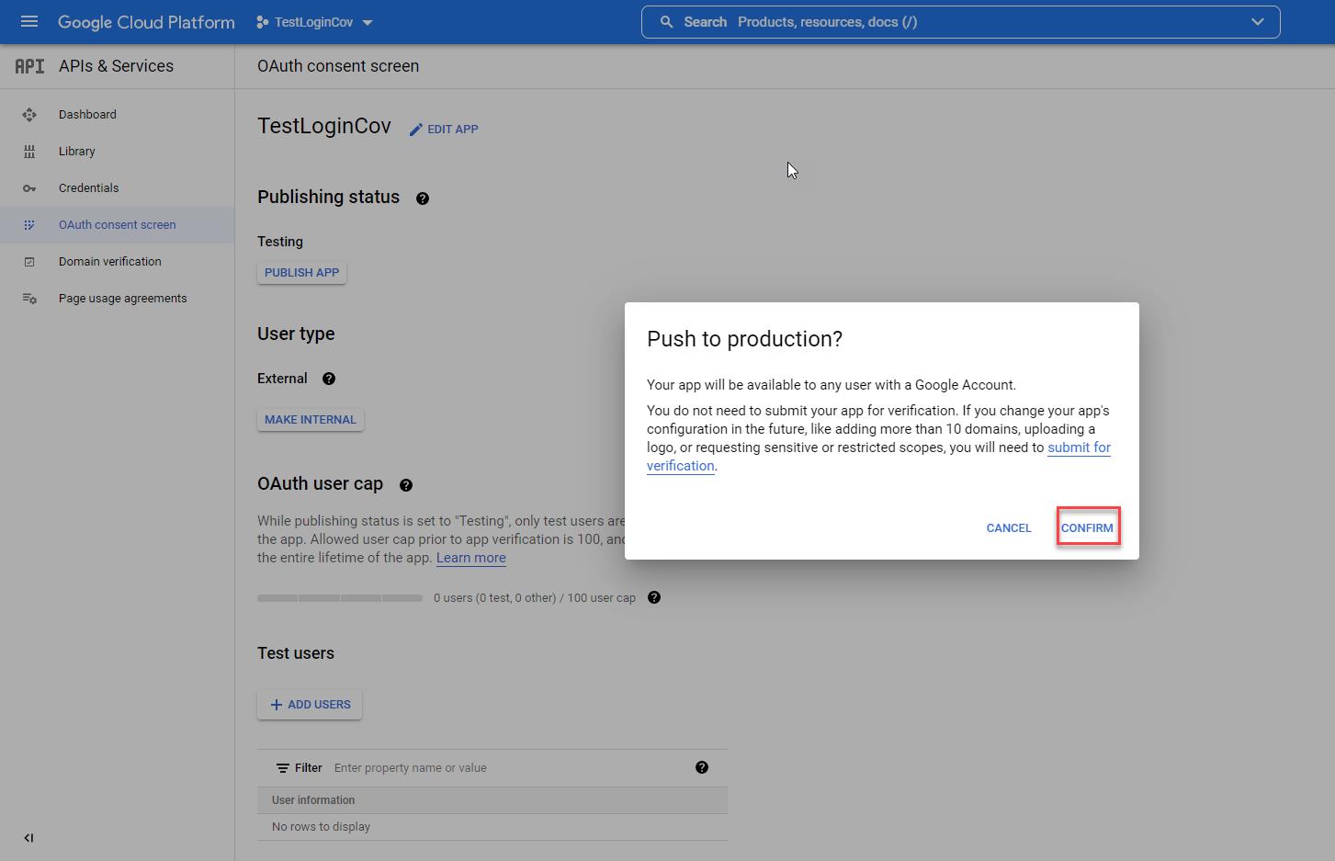This screenshot has height=861, width=1335.
Task: Click the EDIT APP label
Action: pyautogui.click(x=453, y=130)
